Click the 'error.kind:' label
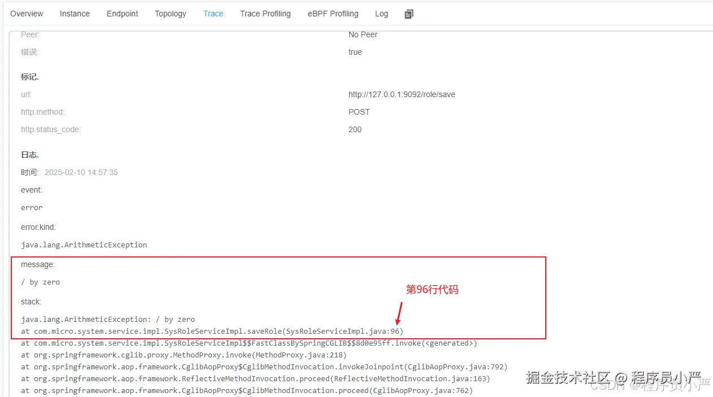Screen dimensions: 713x397 [38, 227]
